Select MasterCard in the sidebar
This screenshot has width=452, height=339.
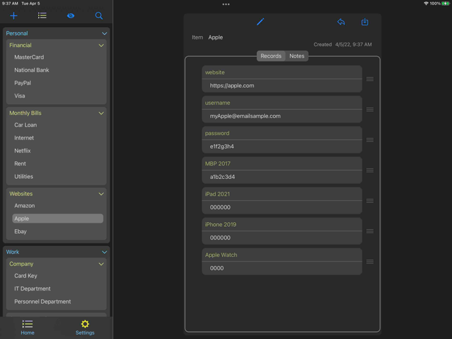[29, 57]
